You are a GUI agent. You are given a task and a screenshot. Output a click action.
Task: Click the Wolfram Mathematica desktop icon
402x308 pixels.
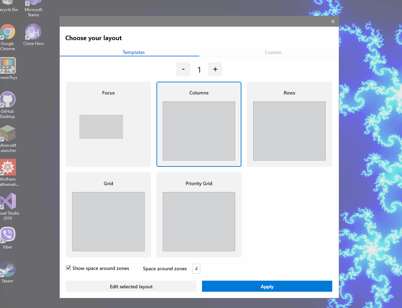click(x=8, y=168)
